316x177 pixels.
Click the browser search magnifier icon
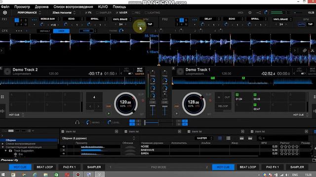260,138
